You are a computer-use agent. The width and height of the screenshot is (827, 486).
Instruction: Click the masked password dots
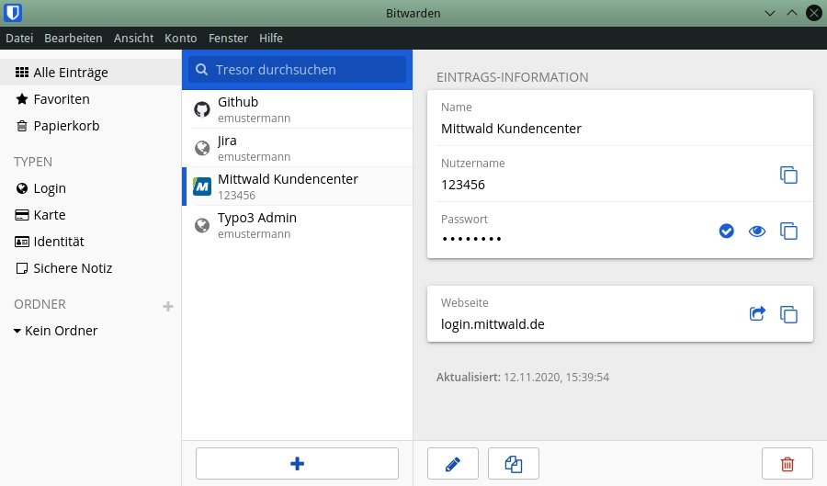click(x=471, y=239)
